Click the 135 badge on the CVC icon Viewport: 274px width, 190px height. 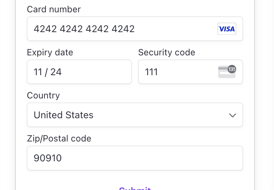tap(232, 69)
